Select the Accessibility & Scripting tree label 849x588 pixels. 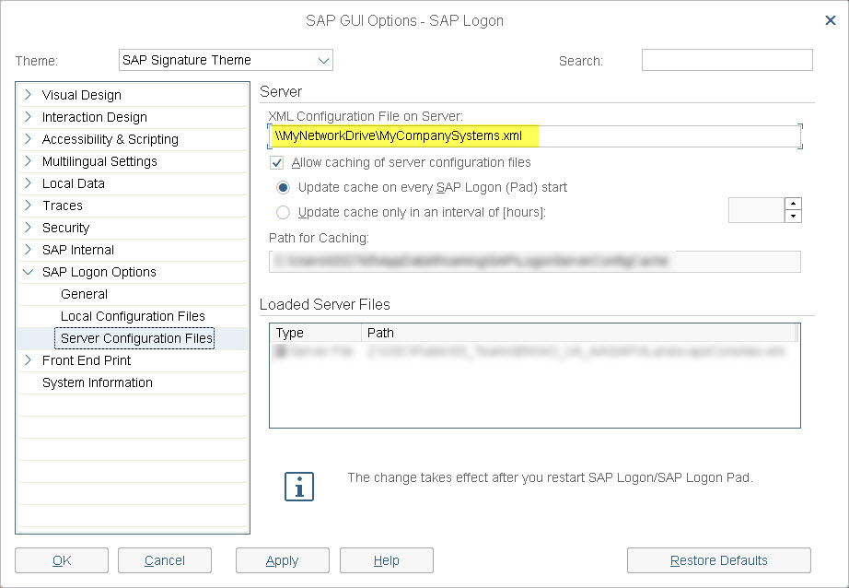[x=110, y=139]
